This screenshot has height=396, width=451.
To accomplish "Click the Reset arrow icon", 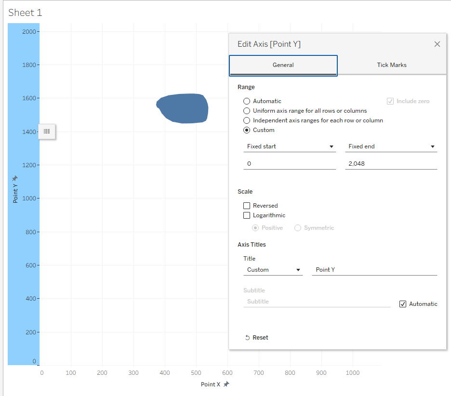I will [x=247, y=338].
